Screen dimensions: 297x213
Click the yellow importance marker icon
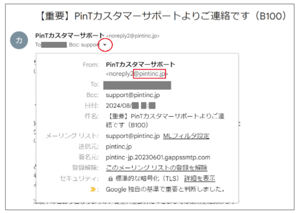[93, 189]
